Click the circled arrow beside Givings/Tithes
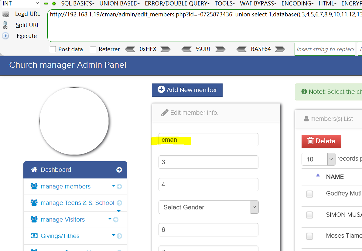This screenshot has height=251, width=362. click(119, 236)
